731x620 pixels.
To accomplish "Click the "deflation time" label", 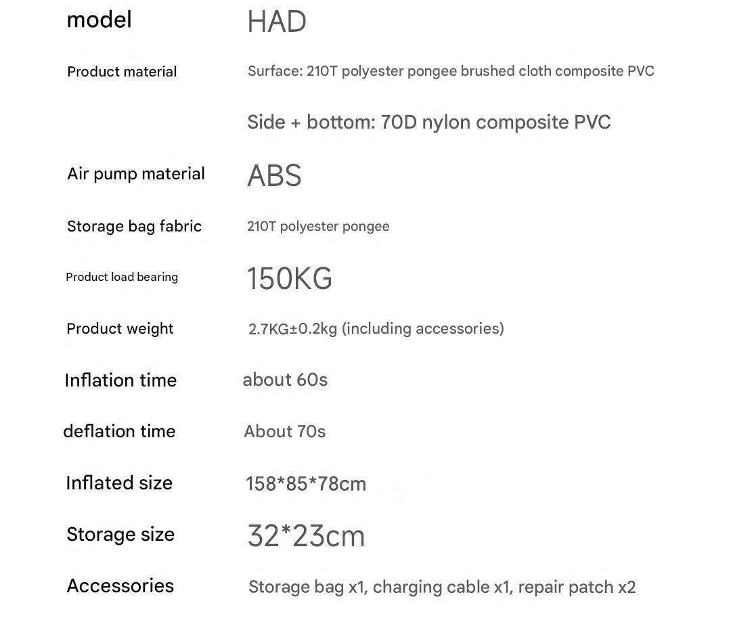I will pos(119,431).
